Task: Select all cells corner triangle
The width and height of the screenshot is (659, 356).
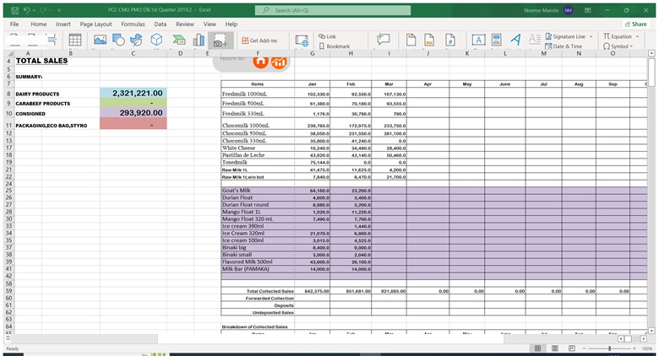Action: [x=9, y=53]
